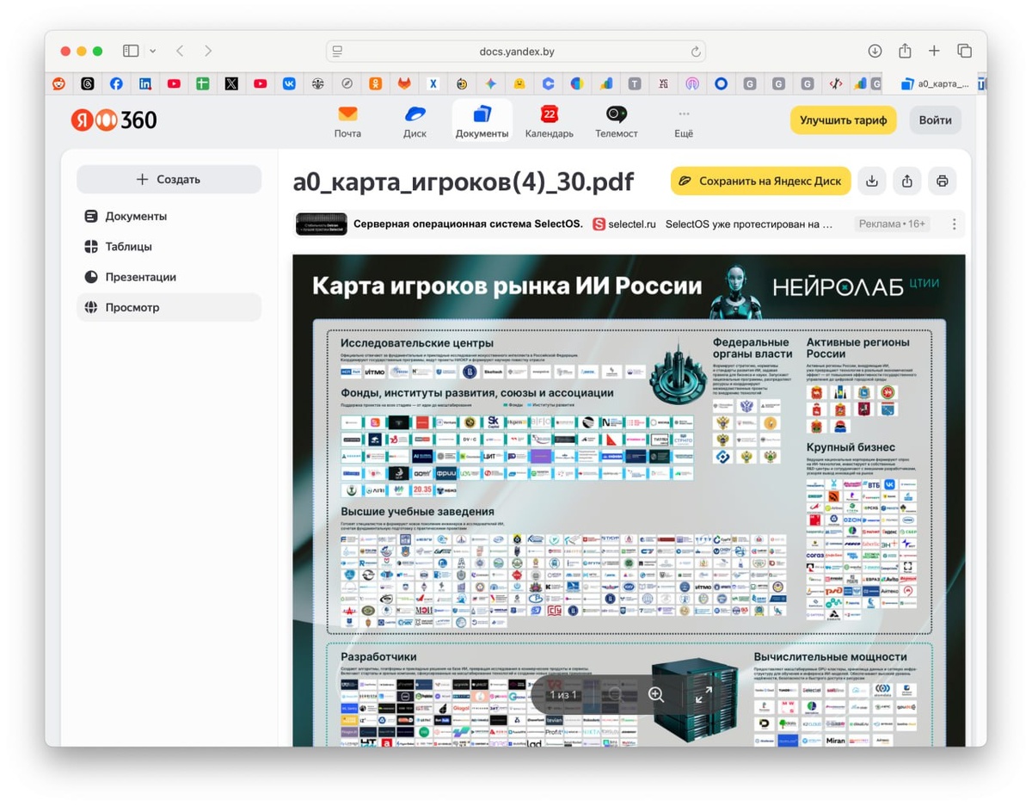Show more services via Ещё
Image resolution: width=1032 pixels, height=806 pixels.
(x=684, y=121)
